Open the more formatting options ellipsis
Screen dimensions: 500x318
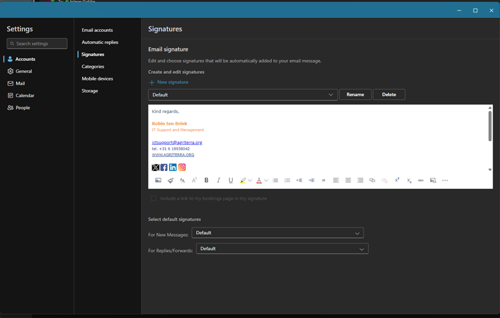click(x=445, y=180)
